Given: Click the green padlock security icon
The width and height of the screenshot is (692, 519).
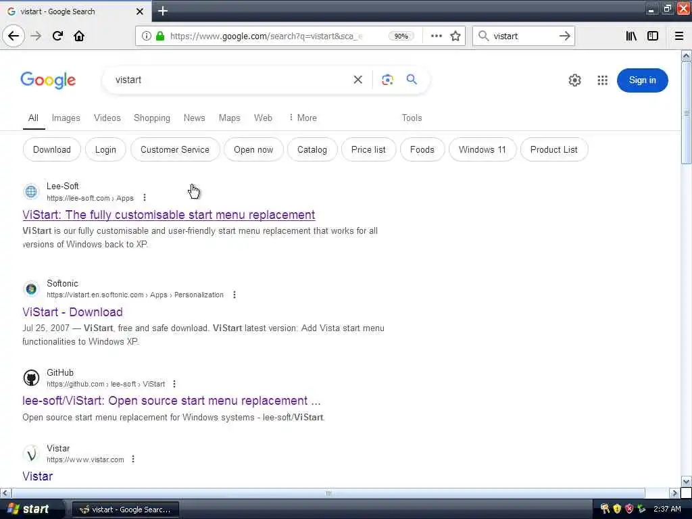Looking at the screenshot, I should [160, 36].
